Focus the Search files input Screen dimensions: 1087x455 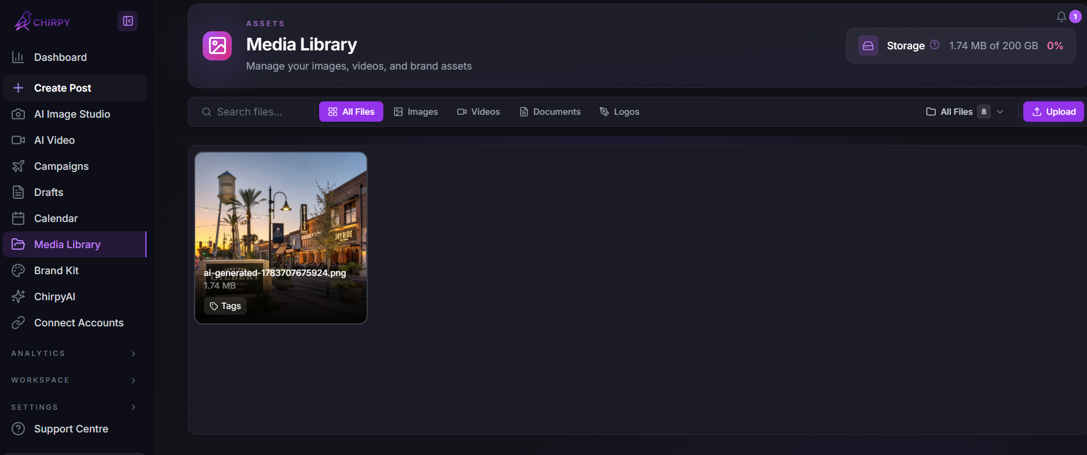(255, 112)
